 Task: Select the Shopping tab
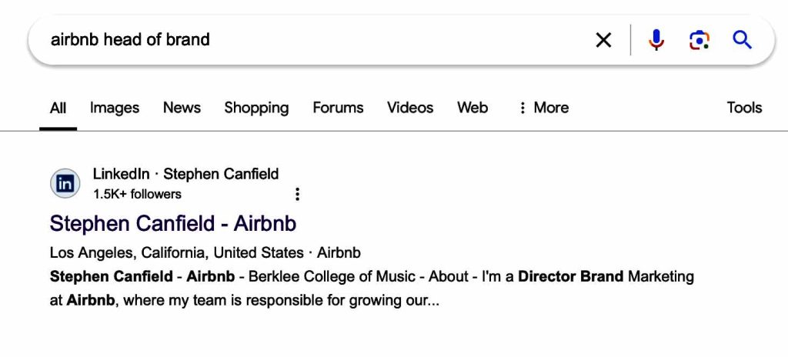click(256, 108)
